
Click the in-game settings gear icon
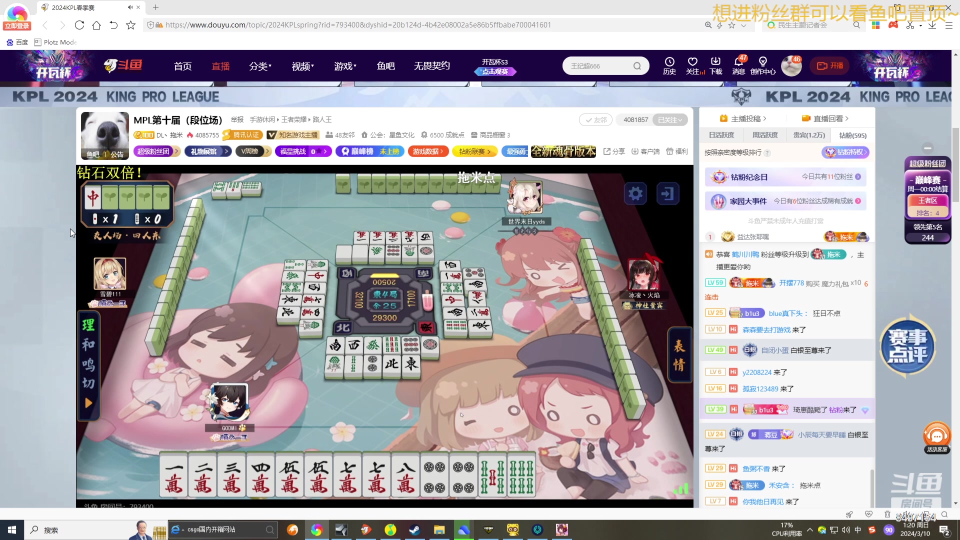click(x=635, y=194)
